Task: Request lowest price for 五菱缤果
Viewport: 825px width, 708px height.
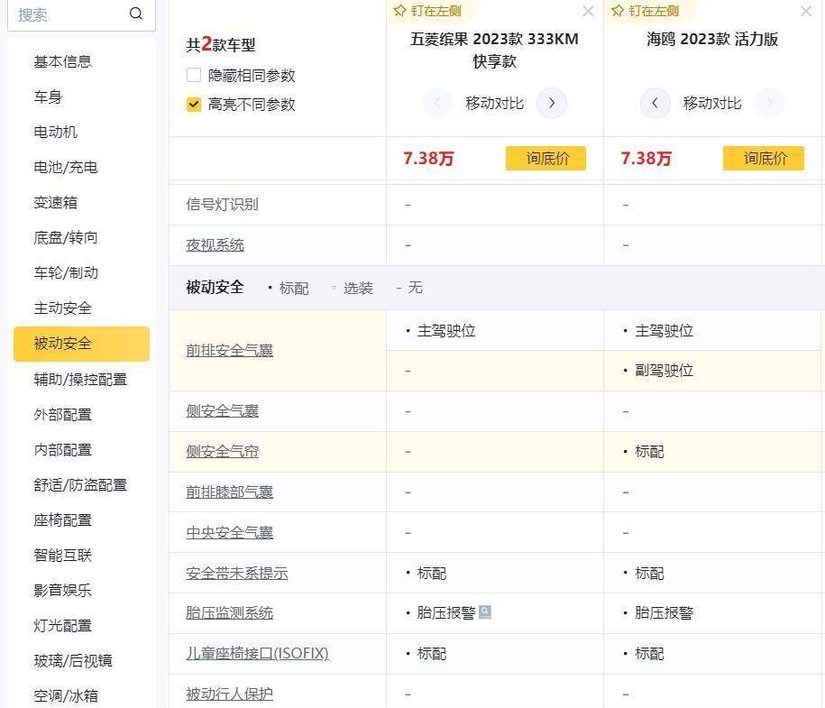Action: coord(545,159)
